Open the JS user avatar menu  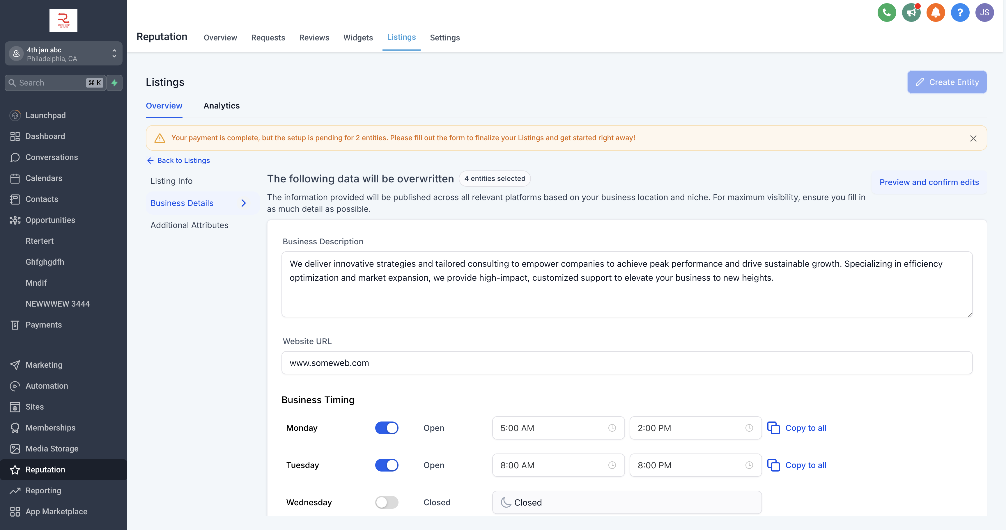pyautogui.click(x=984, y=13)
